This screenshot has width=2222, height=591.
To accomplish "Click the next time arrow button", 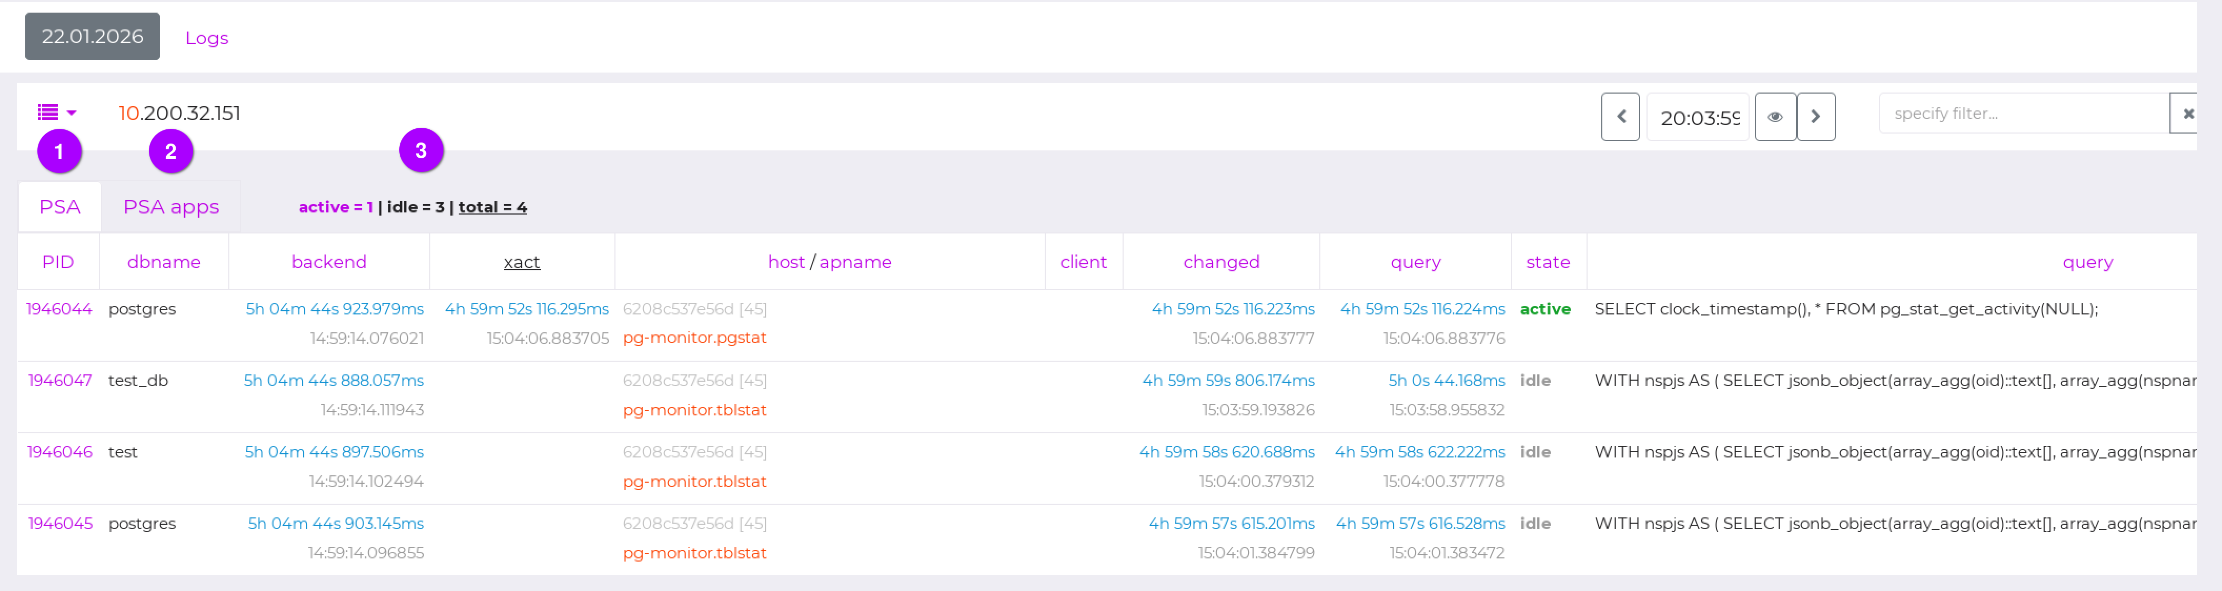I will 1815,117.
